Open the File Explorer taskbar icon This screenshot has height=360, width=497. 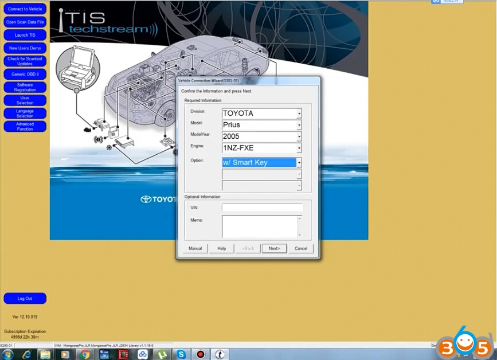coord(45,354)
